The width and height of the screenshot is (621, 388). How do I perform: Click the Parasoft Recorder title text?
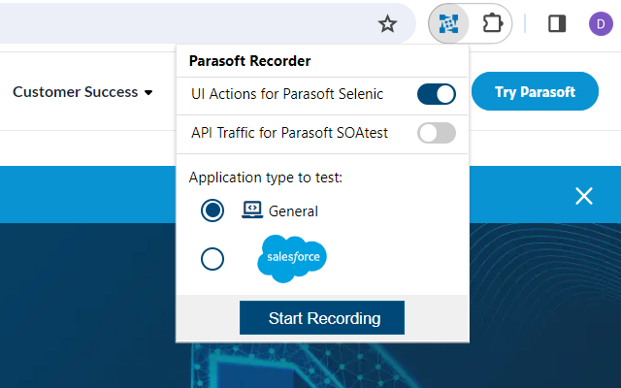(x=250, y=61)
